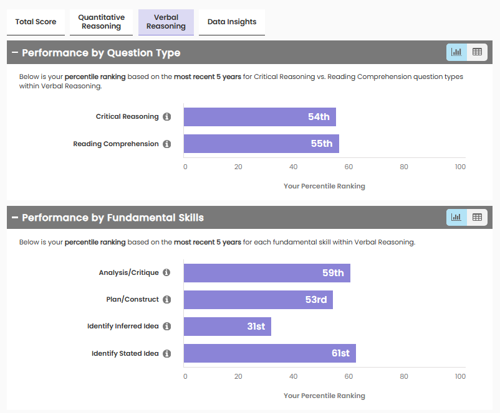Switch to Quantitative Reasoning tab
The height and width of the screenshot is (413, 500).
101,22
